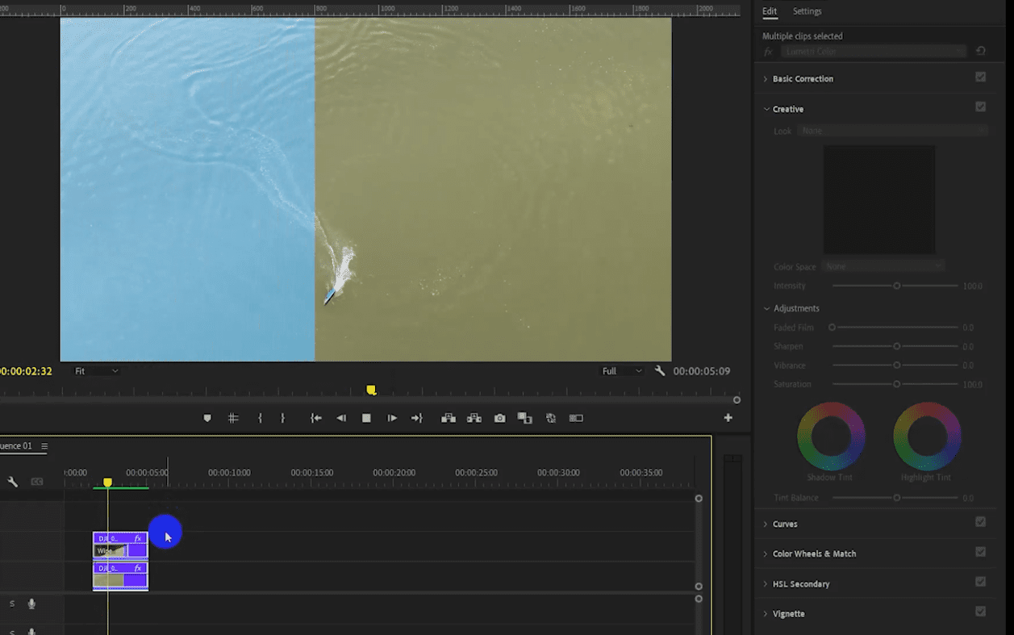1014x635 pixels.
Task: Expand the Vignette section
Action: [x=766, y=613]
